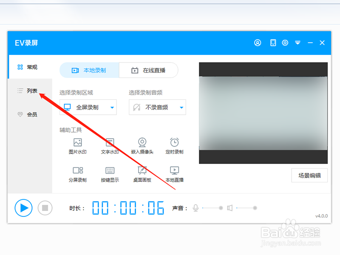340x255 pixels.
Task: Click the 选择录制区域 label
Action: [x=76, y=93]
